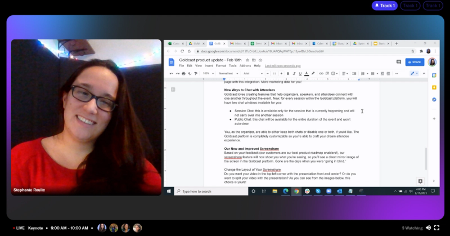The height and width of the screenshot is (236, 450).
Task: Select the Paint format roller icon
Action: click(x=196, y=74)
